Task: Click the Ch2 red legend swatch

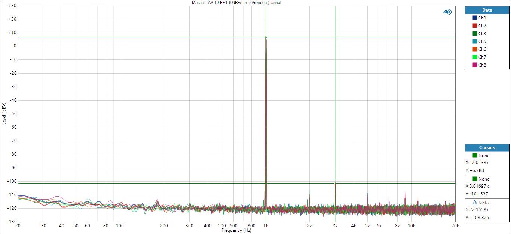Action: click(x=475, y=26)
